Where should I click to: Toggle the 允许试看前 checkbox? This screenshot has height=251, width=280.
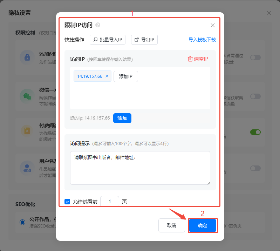(67, 202)
